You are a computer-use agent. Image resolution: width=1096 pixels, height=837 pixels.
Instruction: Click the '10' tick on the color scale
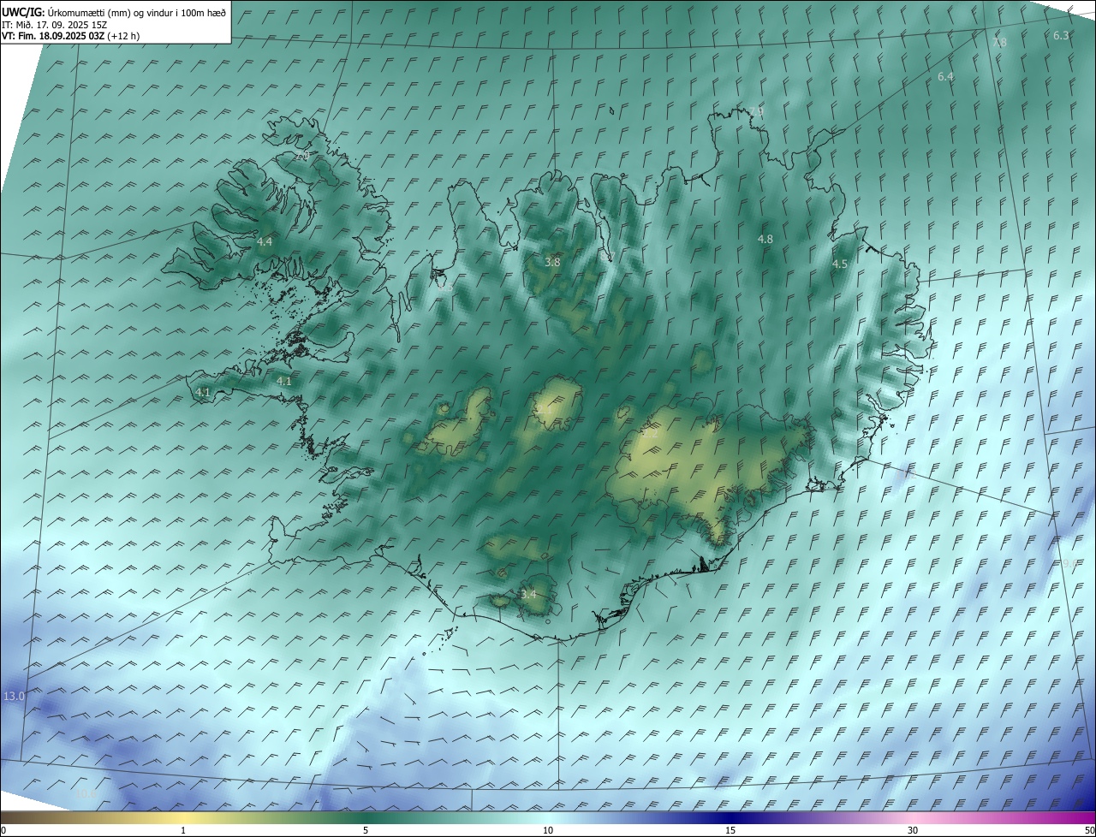[548, 830]
